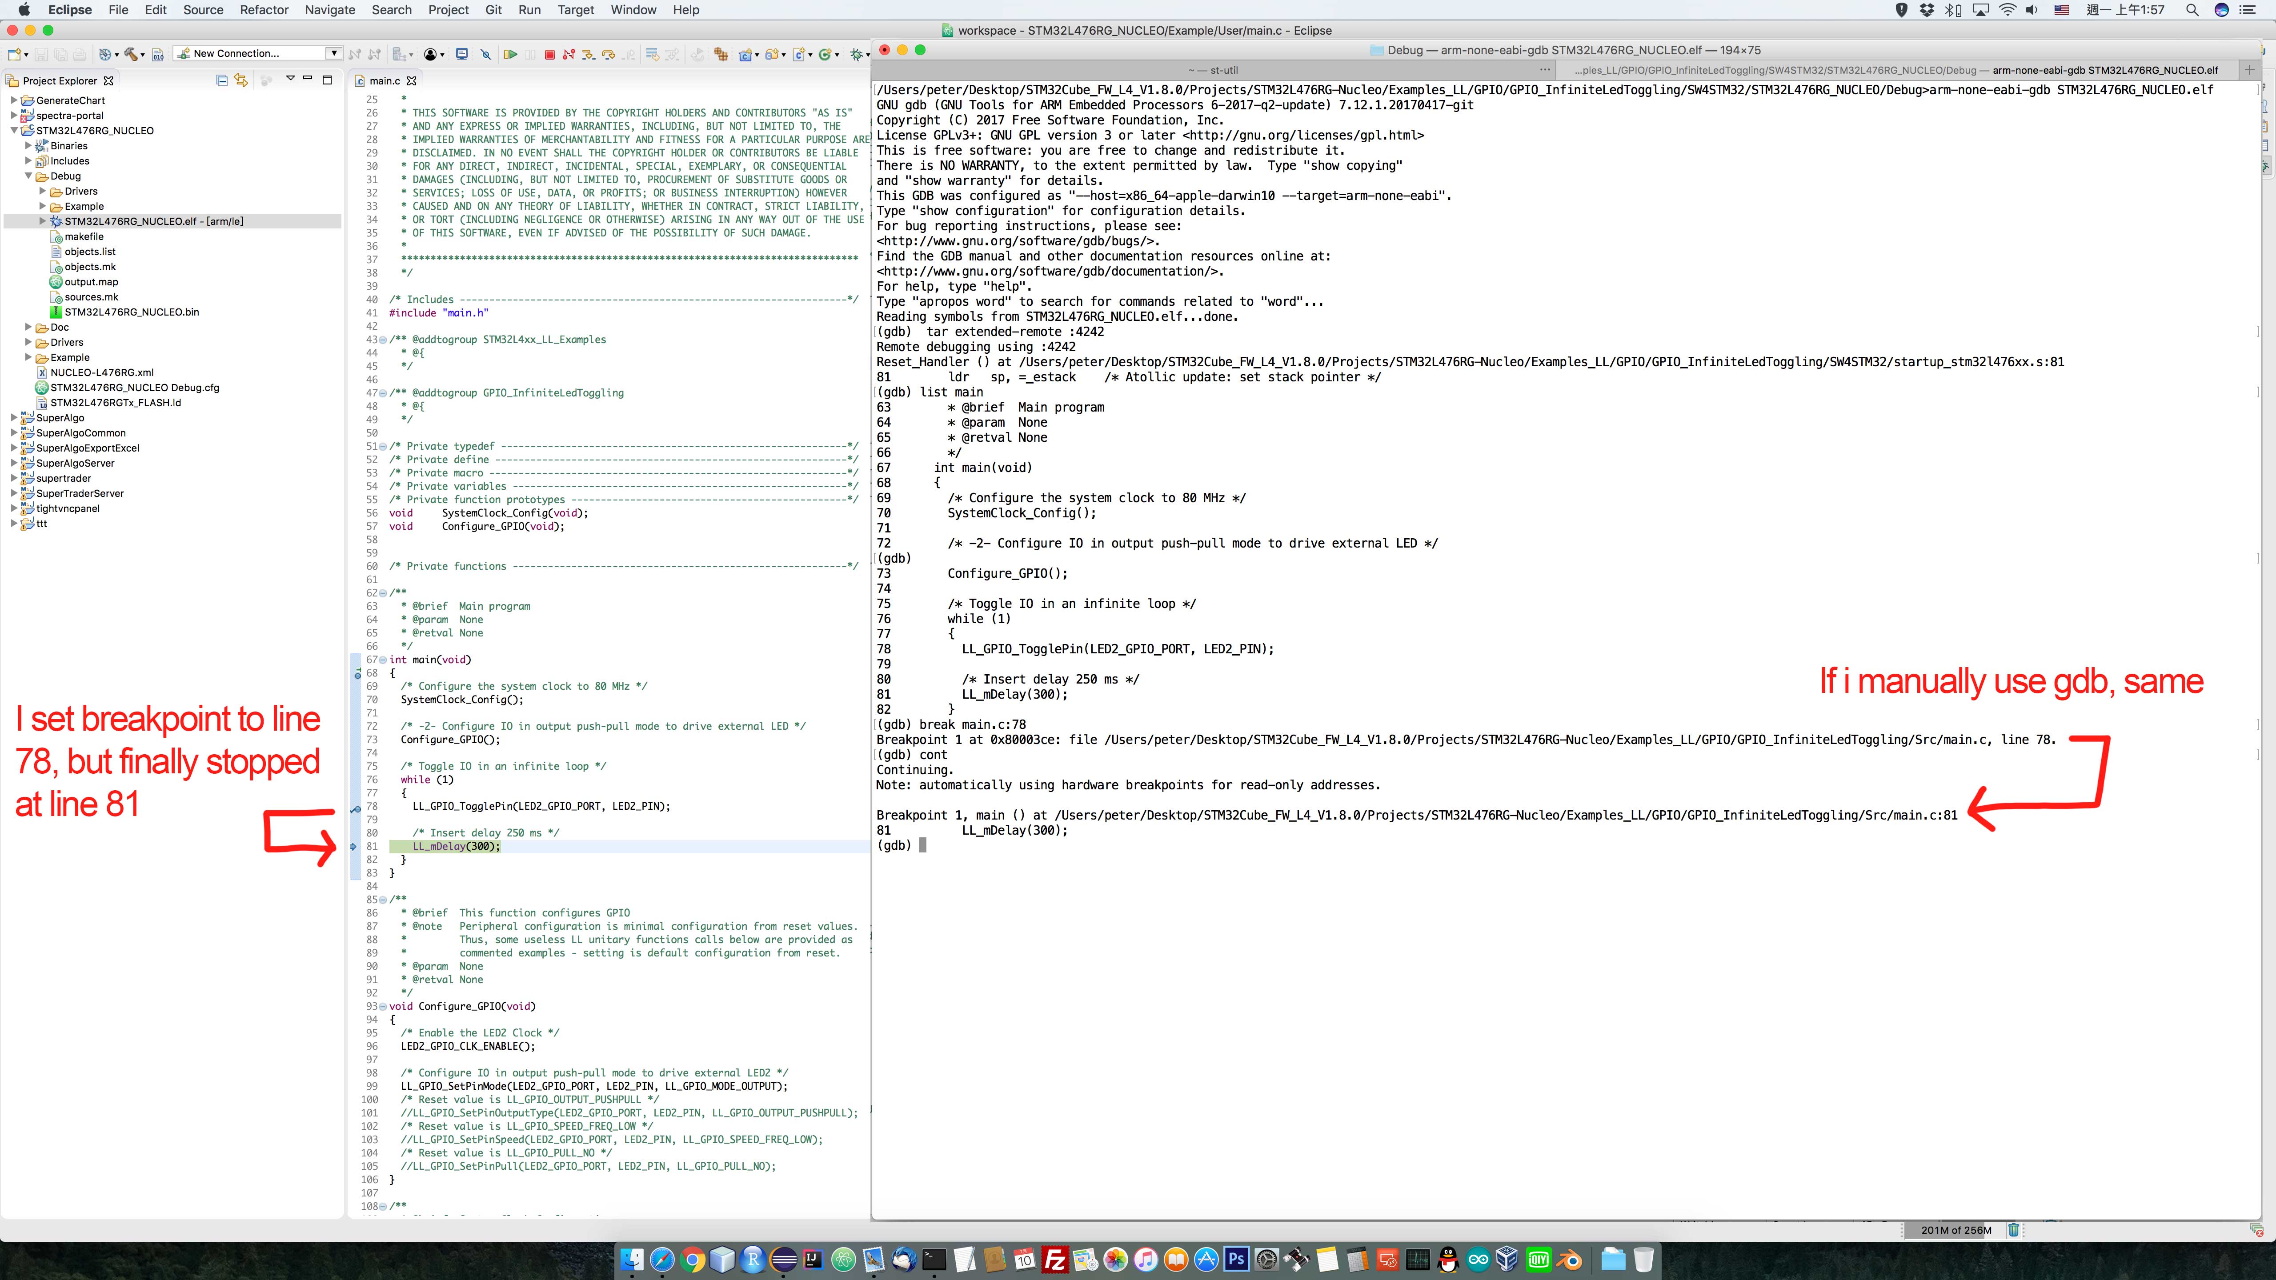Select STM32L476RG_NUCLEO.bin file
This screenshot has height=1280, width=2276.
(x=132, y=312)
